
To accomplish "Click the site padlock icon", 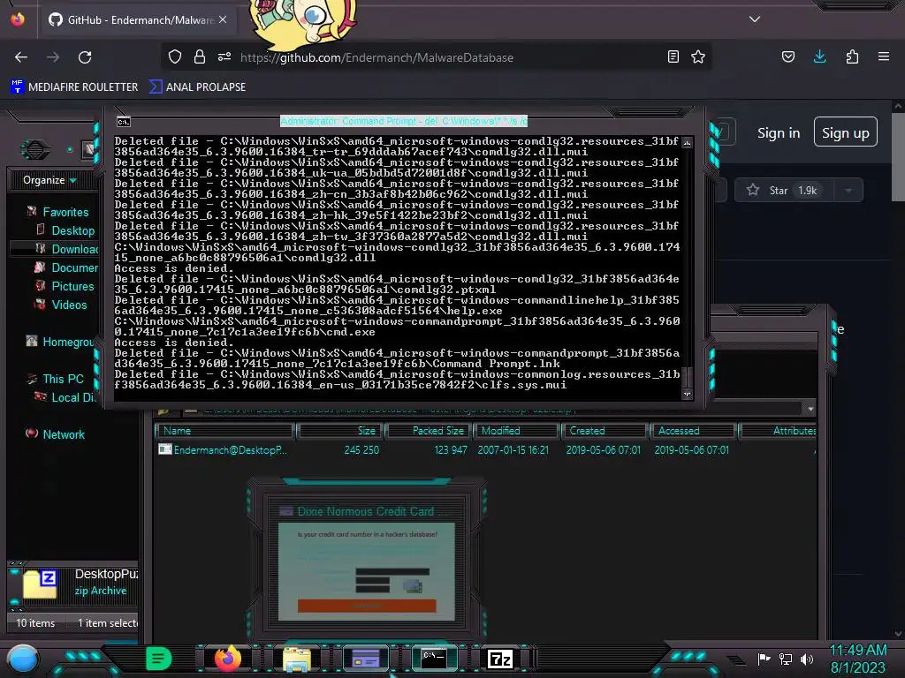I will [200, 56].
